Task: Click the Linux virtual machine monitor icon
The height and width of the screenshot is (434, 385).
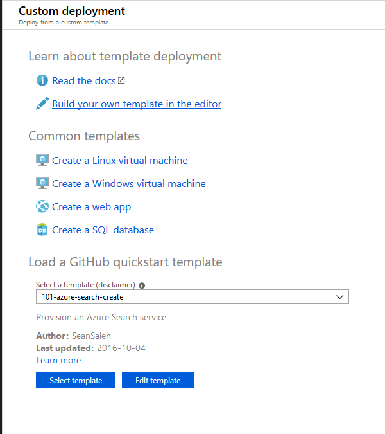Action: pos(42,160)
